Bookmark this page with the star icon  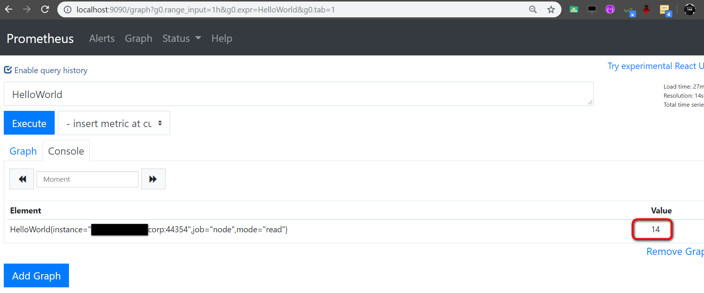coord(551,9)
